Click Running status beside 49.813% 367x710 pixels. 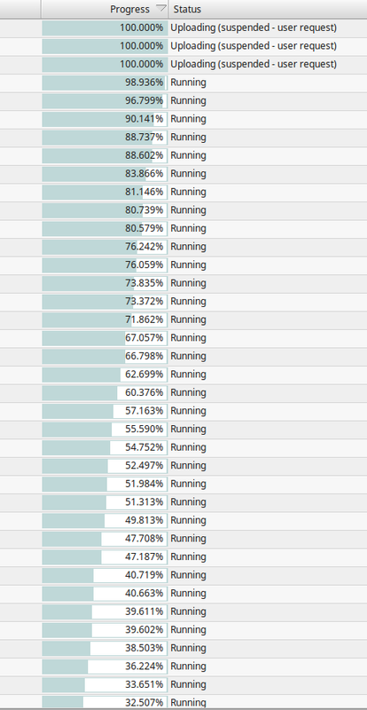click(188, 520)
